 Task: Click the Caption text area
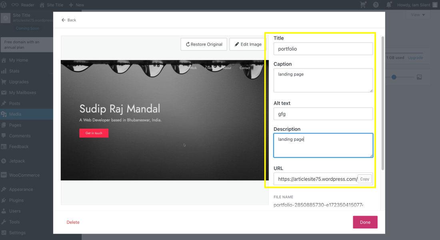[323, 80]
